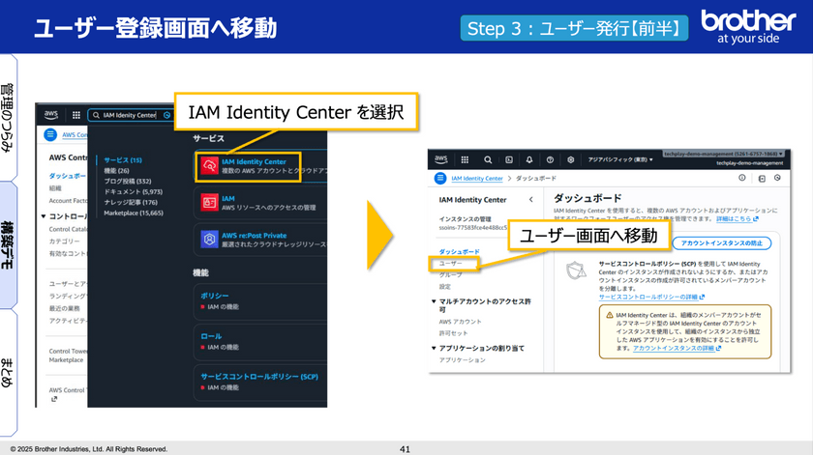813x455 pixels.
Task: Open the サービスコントロールポリシーの詳細 link
Action: (647, 297)
